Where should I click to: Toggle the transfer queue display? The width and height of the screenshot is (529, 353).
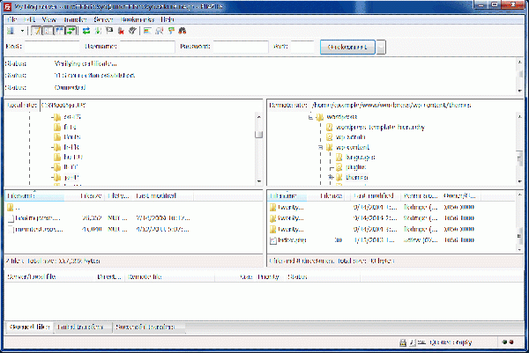(x=71, y=31)
